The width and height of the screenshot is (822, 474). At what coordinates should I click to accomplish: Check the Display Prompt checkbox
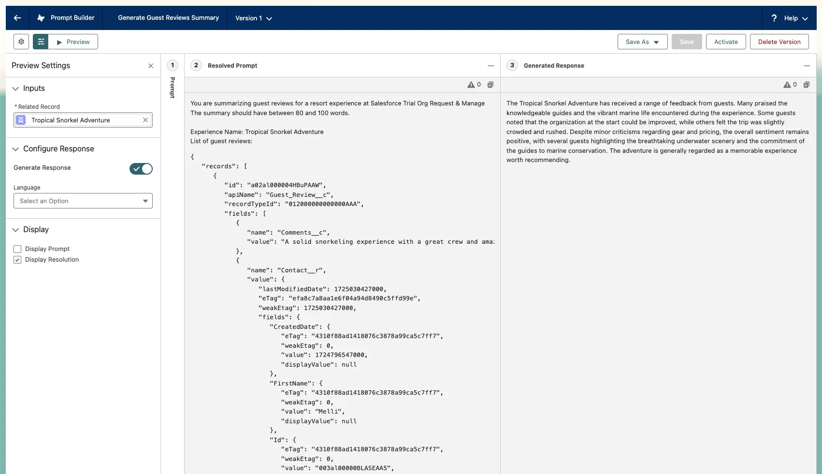click(x=17, y=249)
